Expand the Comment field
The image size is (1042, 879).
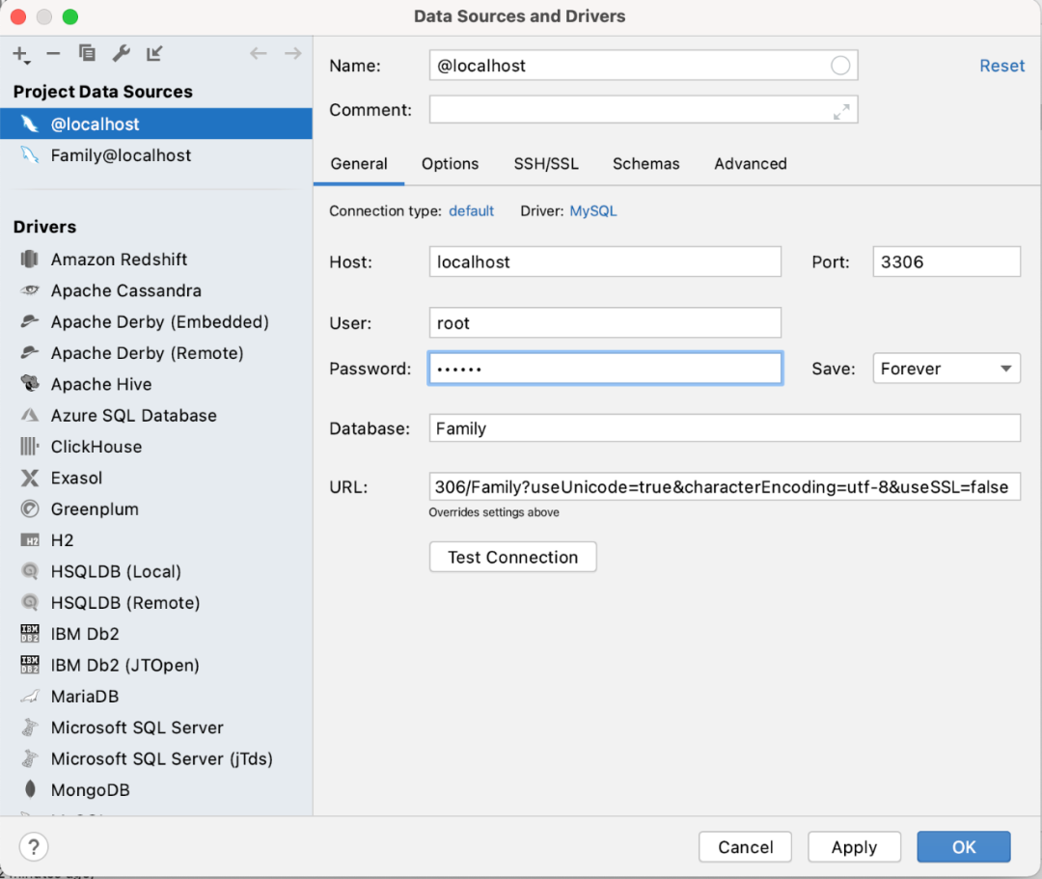(841, 111)
